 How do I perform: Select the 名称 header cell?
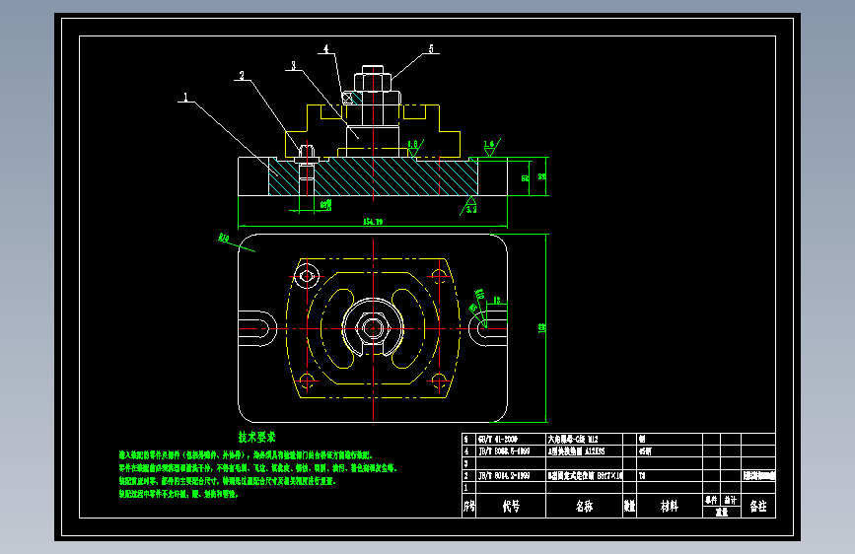584,506
